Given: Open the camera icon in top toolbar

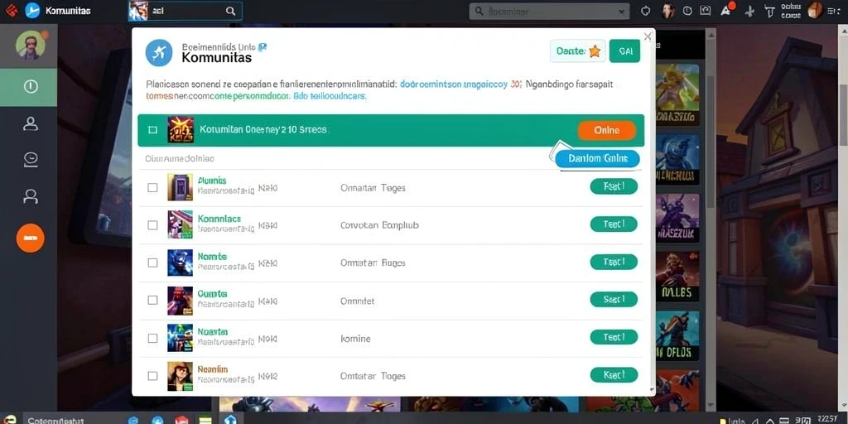Looking at the screenshot, I should [x=706, y=11].
